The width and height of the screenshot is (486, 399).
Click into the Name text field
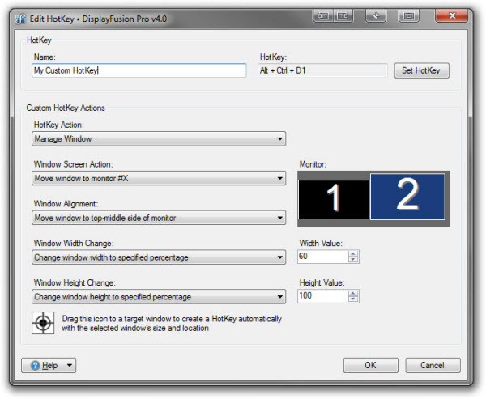click(x=139, y=70)
